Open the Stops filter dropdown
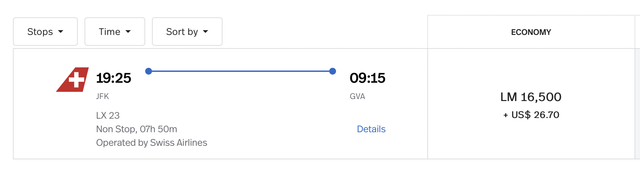 pos(45,32)
